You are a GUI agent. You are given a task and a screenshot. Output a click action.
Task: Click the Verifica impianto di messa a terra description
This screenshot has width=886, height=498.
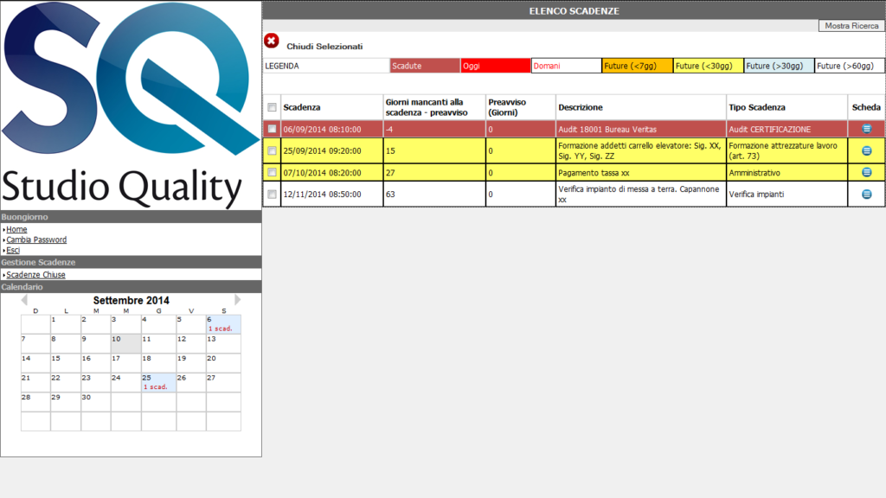[x=641, y=195]
